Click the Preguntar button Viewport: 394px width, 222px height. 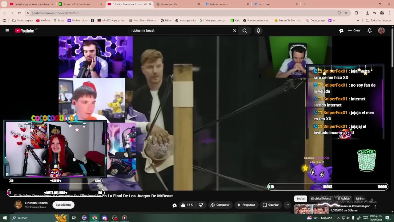pos(246,205)
